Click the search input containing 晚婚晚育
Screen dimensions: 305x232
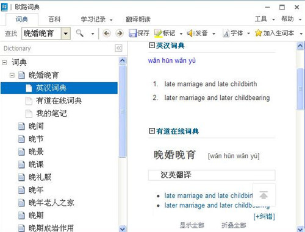41,33
